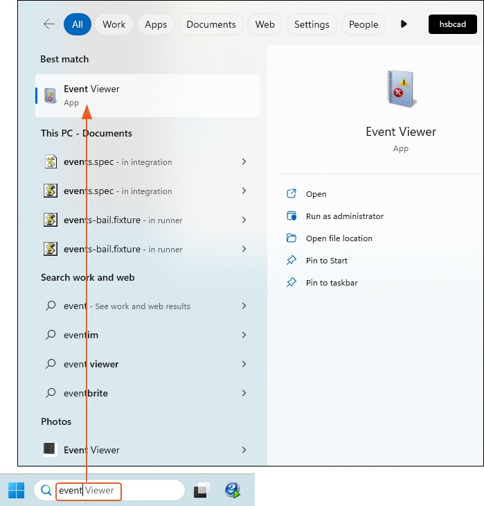Switch to the Documents filter tab
This screenshot has width=484, height=506.
[x=211, y=24]
